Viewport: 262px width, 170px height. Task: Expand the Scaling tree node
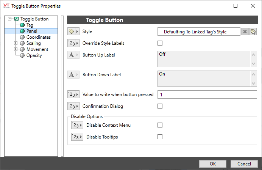pos(16,43)
